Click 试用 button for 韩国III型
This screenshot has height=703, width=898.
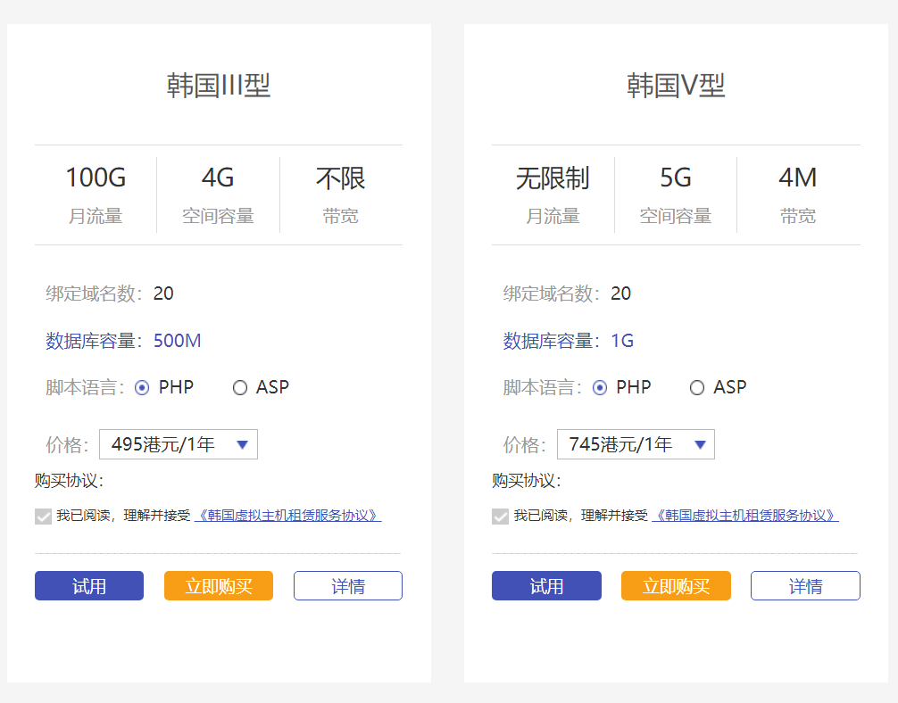89,586
